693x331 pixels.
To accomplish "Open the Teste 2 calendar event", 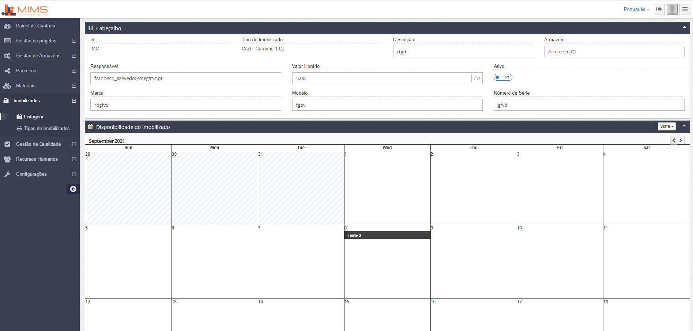I will pos(387,235).
